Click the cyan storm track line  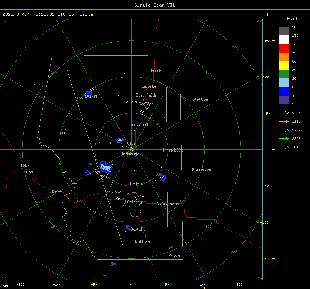click(106, 176)
